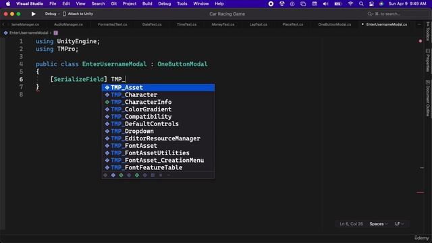
Task: Open the Project menu
Action: [130, 3]
